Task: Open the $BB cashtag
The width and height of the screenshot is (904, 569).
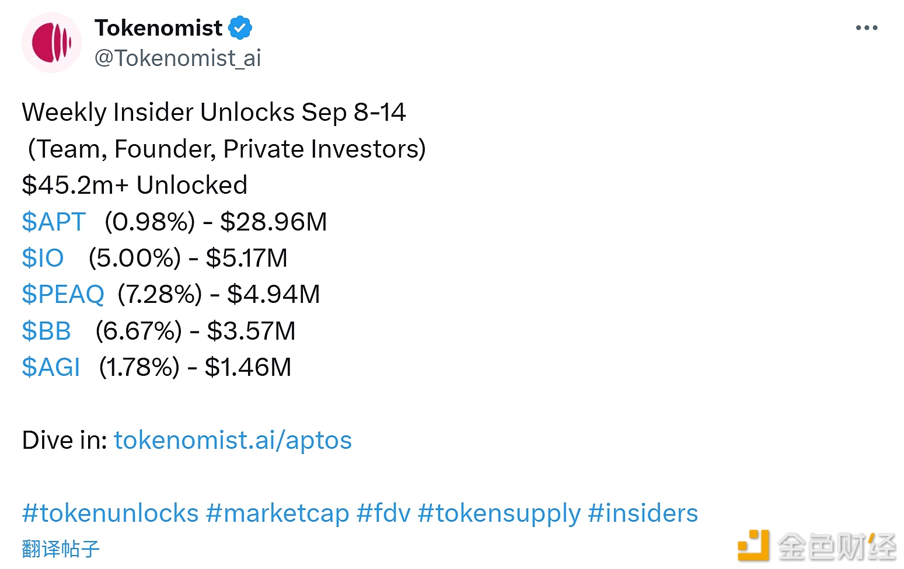Action: pos(46,331)
